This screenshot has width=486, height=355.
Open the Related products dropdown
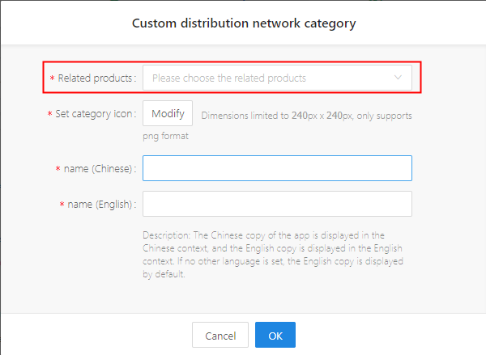click(277, 78)
